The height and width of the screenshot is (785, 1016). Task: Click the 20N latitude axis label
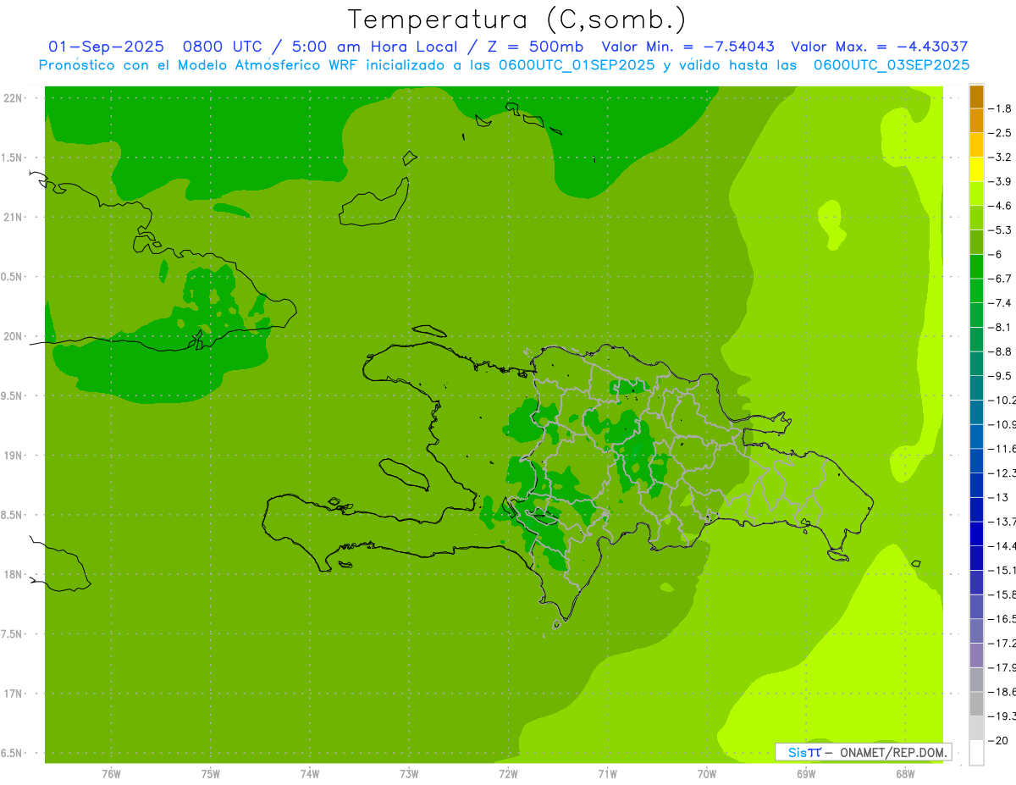coord(13,336)
